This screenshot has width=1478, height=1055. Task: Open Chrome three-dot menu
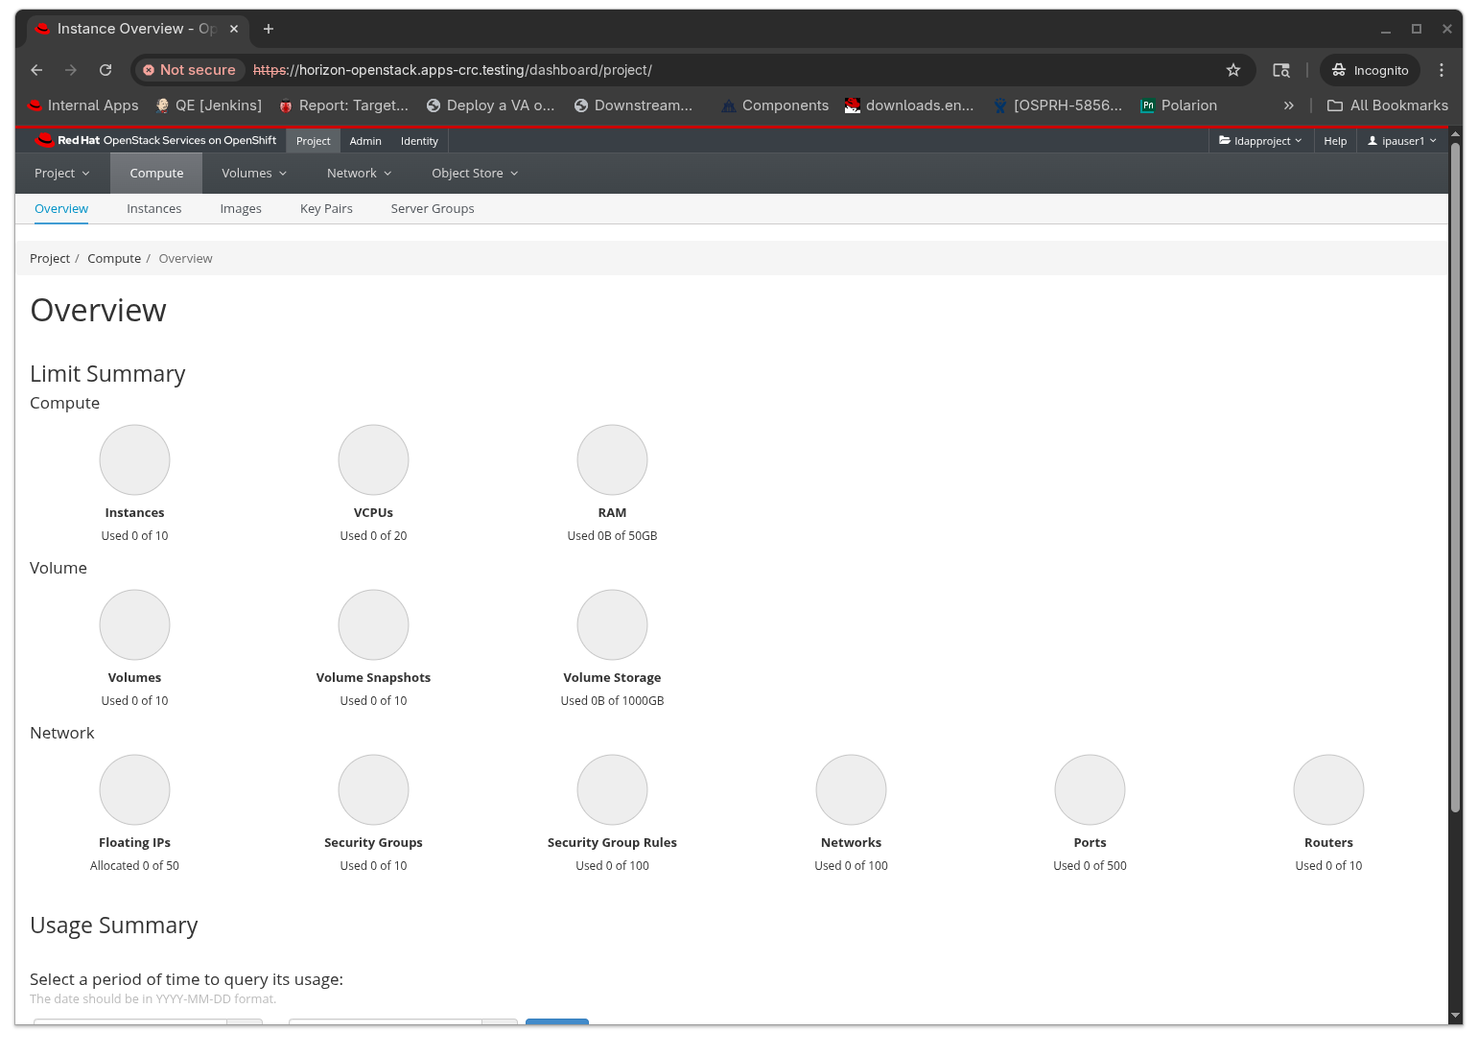point(1442,70)
